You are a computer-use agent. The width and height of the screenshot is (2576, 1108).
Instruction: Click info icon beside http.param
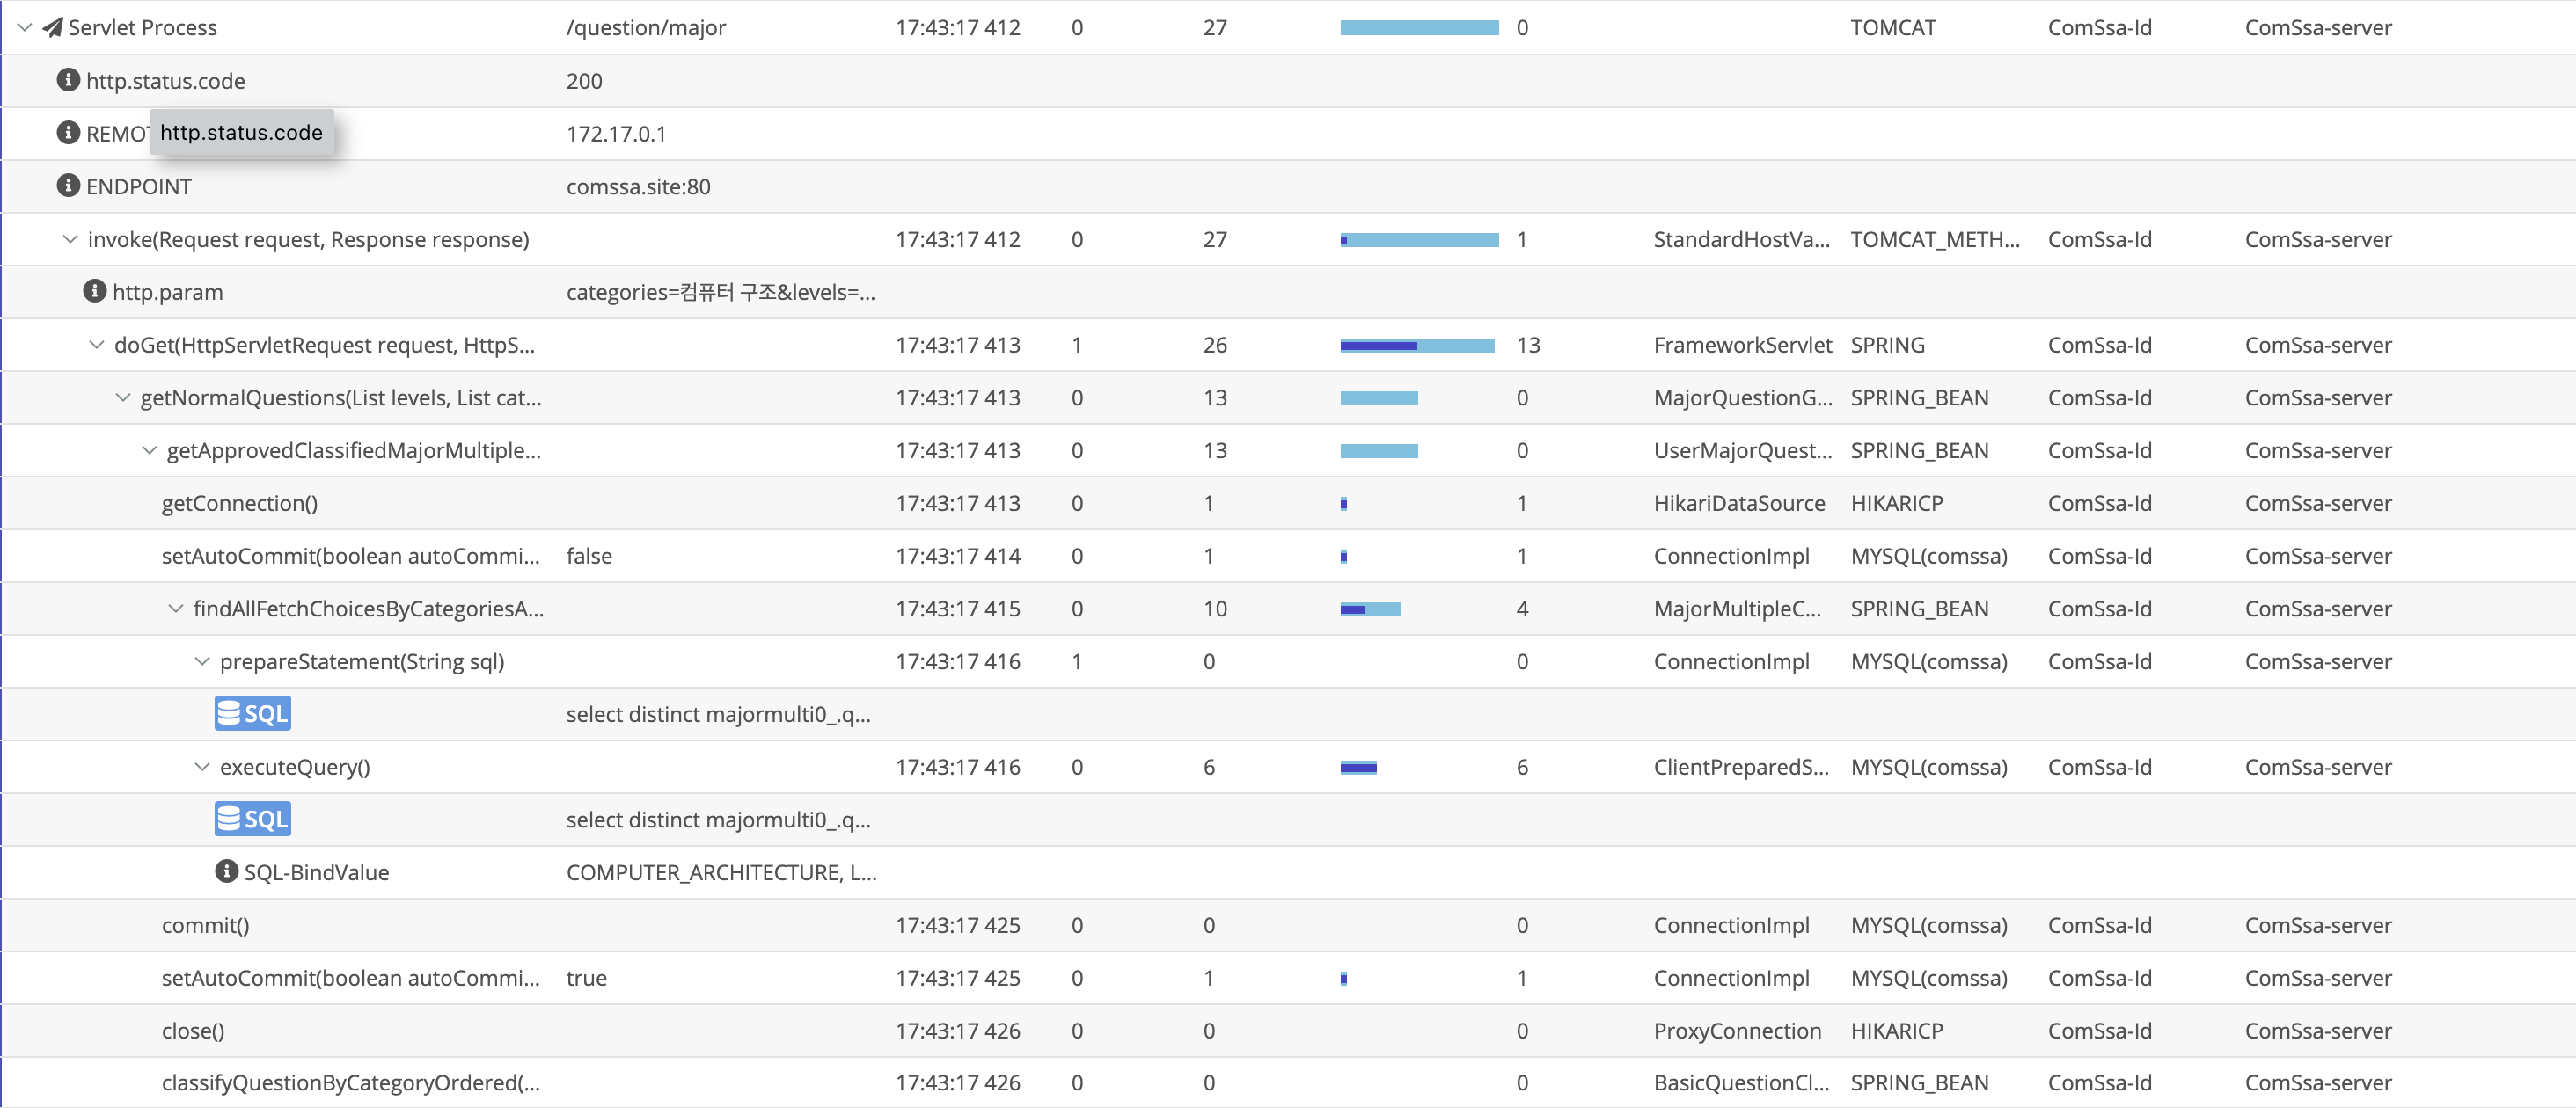point(94,292)
